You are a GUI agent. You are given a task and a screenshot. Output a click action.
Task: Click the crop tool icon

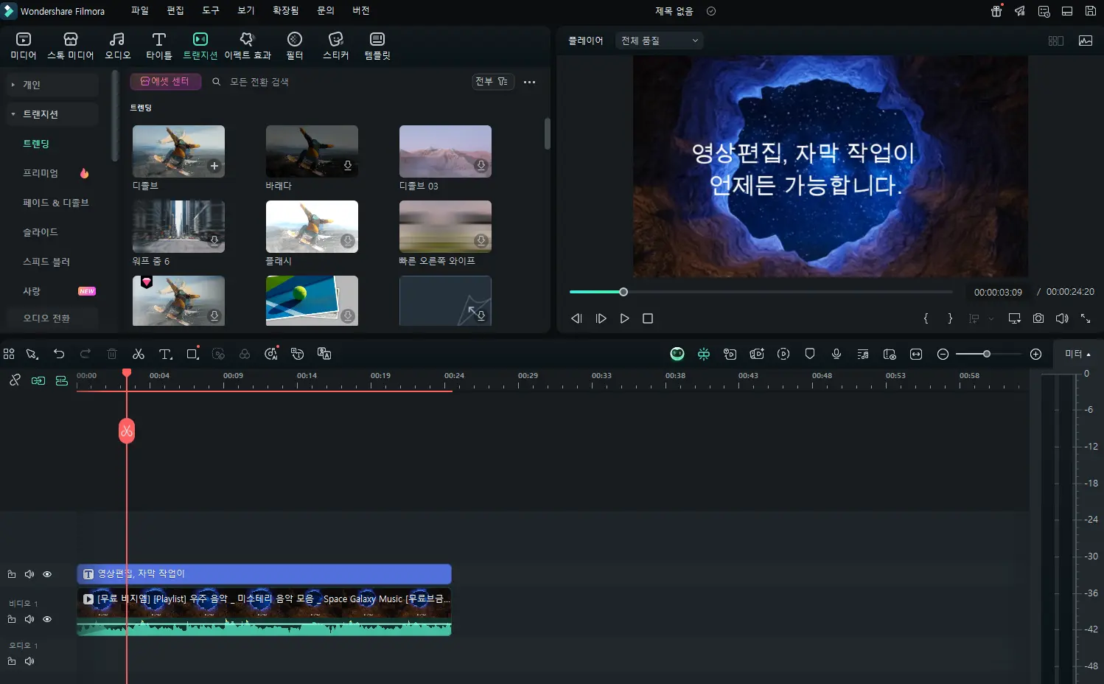point(192,355)
